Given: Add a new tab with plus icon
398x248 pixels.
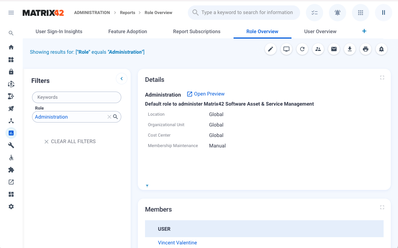Looking at the screenshot, I should pyautogui.click(x=364, y=31).
